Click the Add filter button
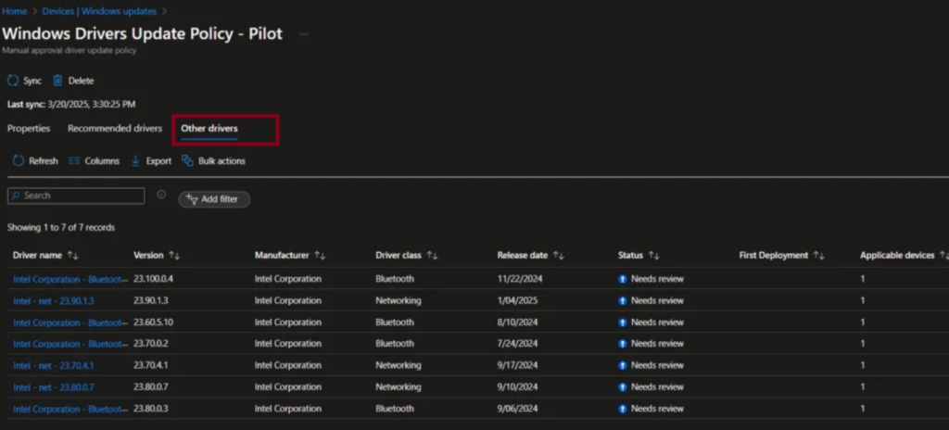Image resolution: width=949 pixels, height=430 pixels. click(x=214, y=199)
